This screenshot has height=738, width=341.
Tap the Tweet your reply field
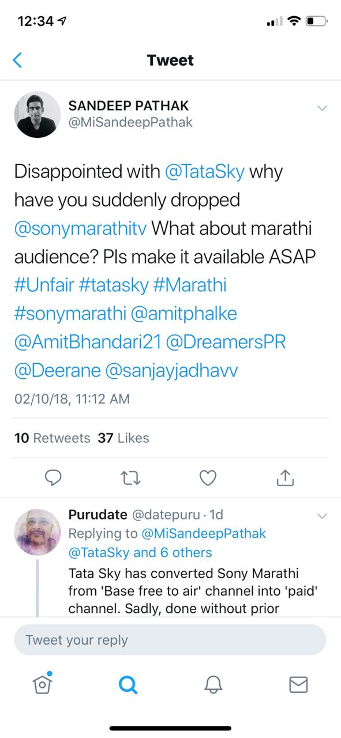click(170, 640)
